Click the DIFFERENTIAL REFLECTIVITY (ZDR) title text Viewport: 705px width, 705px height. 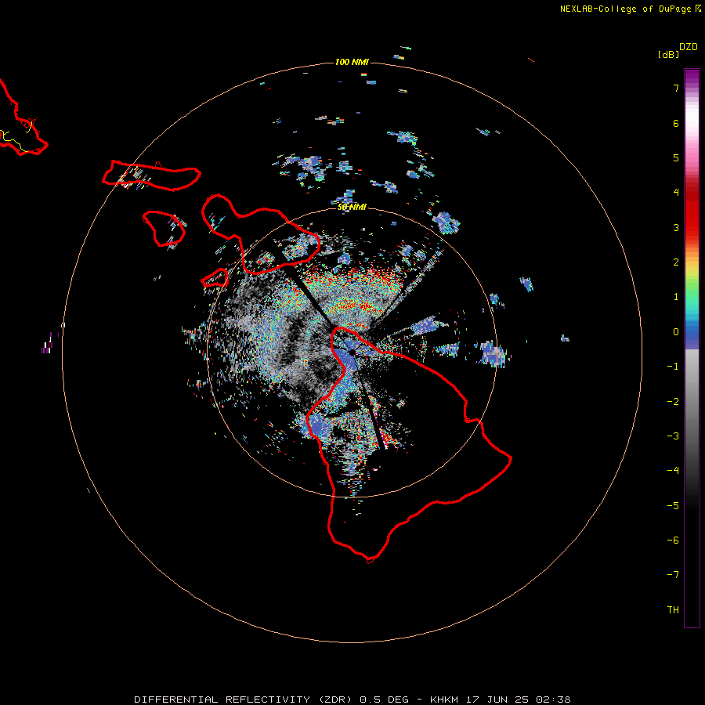click(244, 700)
